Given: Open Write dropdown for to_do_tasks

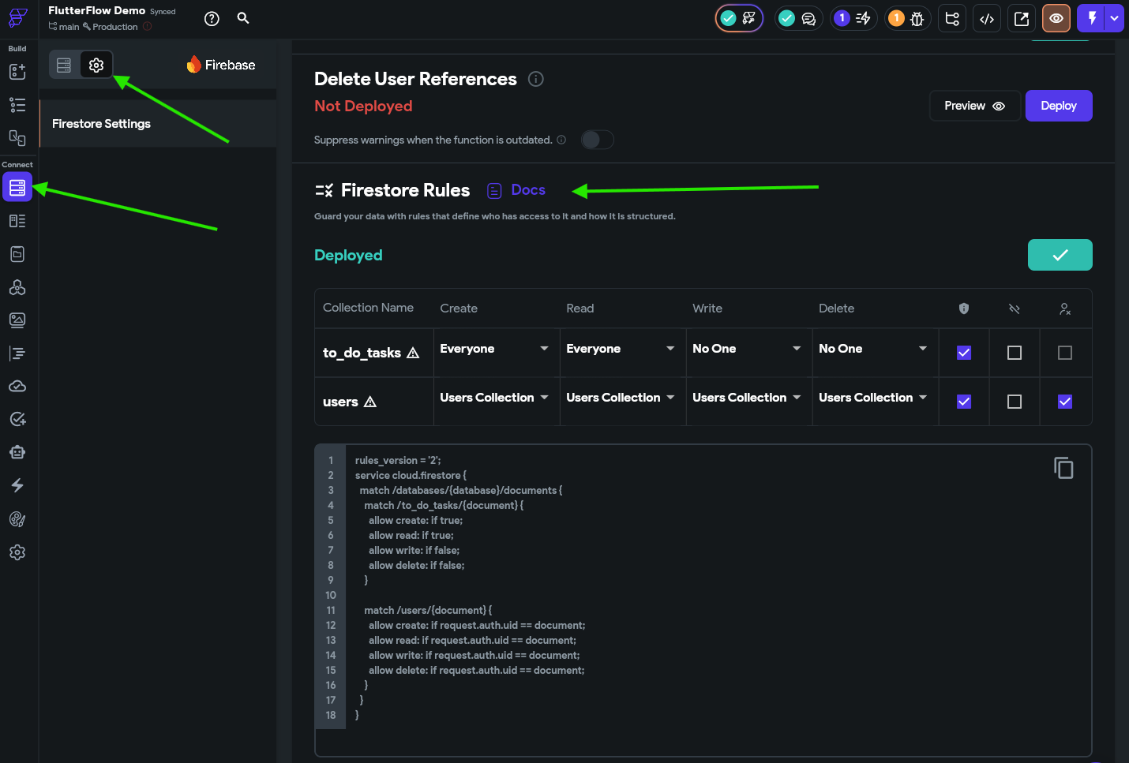Looking at the screenshot, I should [x=747, y=349].
